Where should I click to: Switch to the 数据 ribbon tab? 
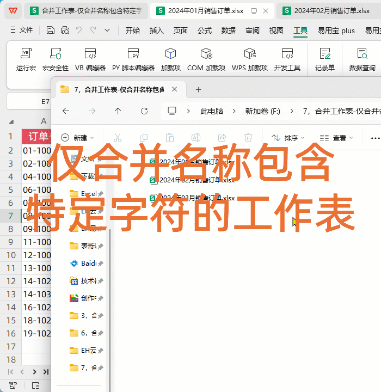(x=229, y=30)
